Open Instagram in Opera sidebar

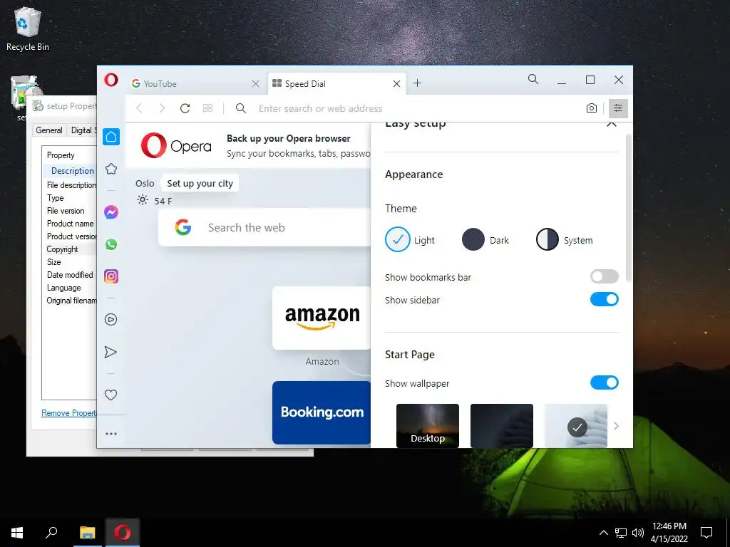(111, 276)
